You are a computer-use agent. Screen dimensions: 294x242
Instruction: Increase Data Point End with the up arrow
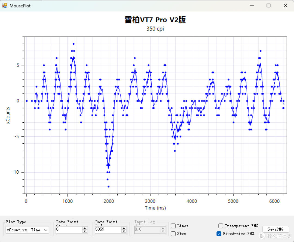(124, 228)
